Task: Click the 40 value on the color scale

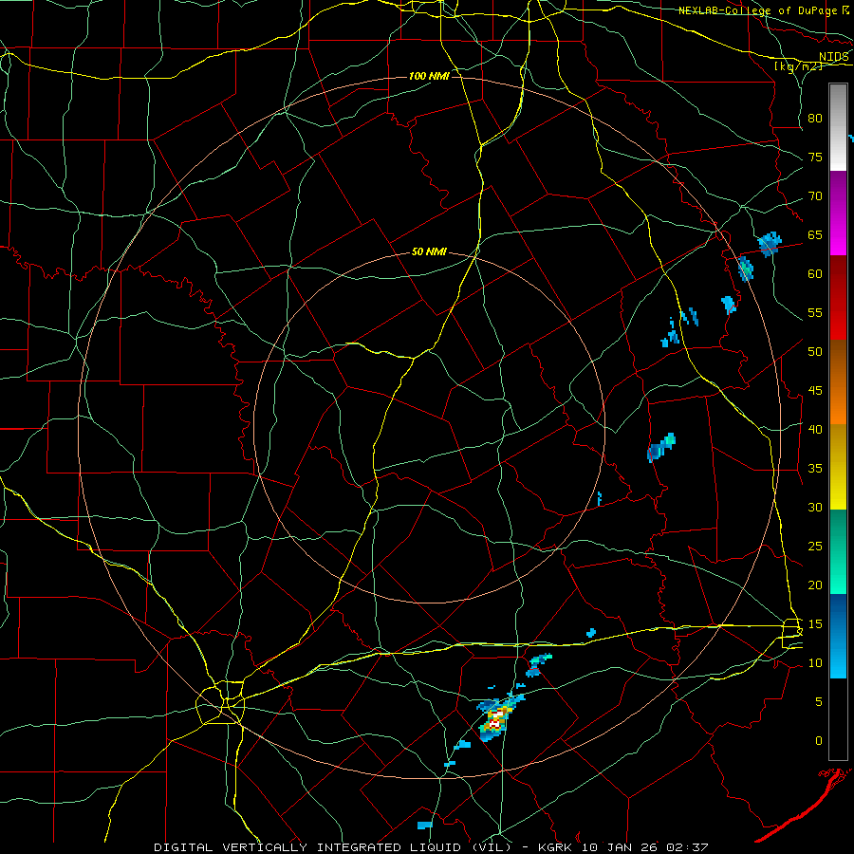Action: point(815,429)
